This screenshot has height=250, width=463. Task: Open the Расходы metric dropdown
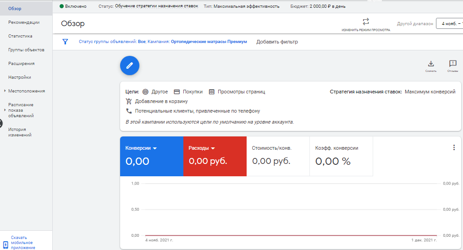click(213, 148)
